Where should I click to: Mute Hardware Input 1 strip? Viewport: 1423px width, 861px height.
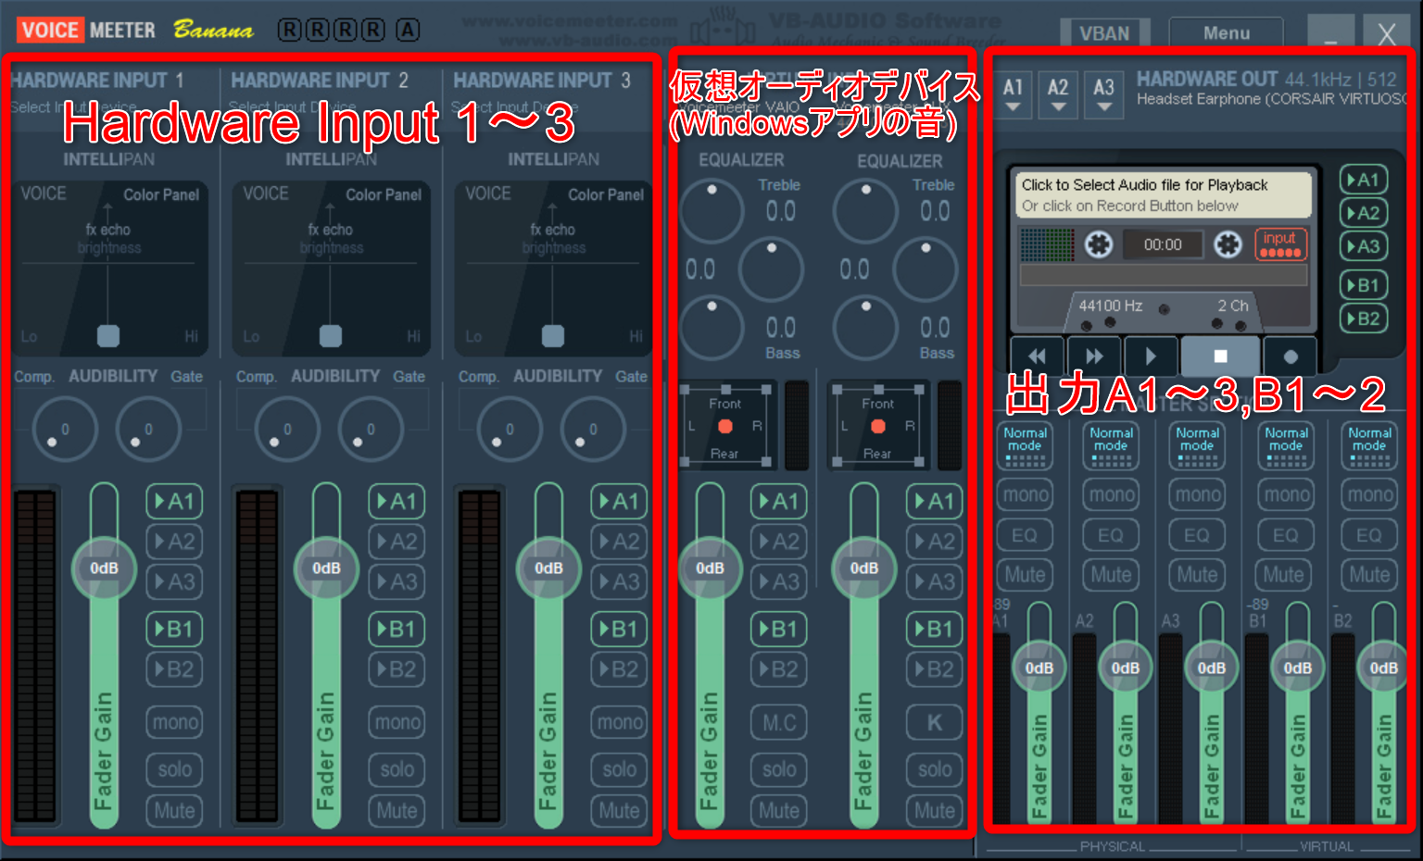pyautogui.click(x=174, y=811)
